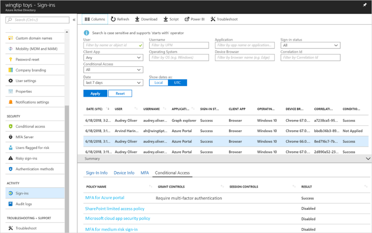Viewport: 372px width, 233px height.
Task: Click the User filter field
Action: (113, 45)
